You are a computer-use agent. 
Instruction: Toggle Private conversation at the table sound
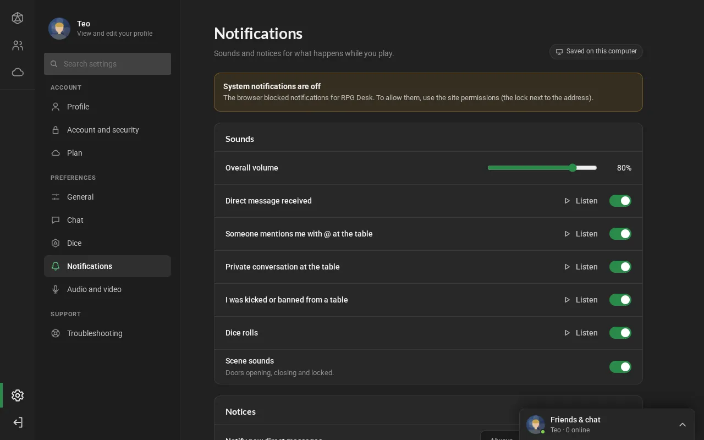[x=620, y=267]
